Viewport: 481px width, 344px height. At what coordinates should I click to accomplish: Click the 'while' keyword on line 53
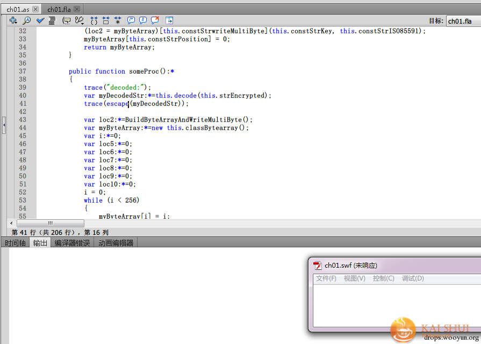pyautogui.click(x=93, y=200)
